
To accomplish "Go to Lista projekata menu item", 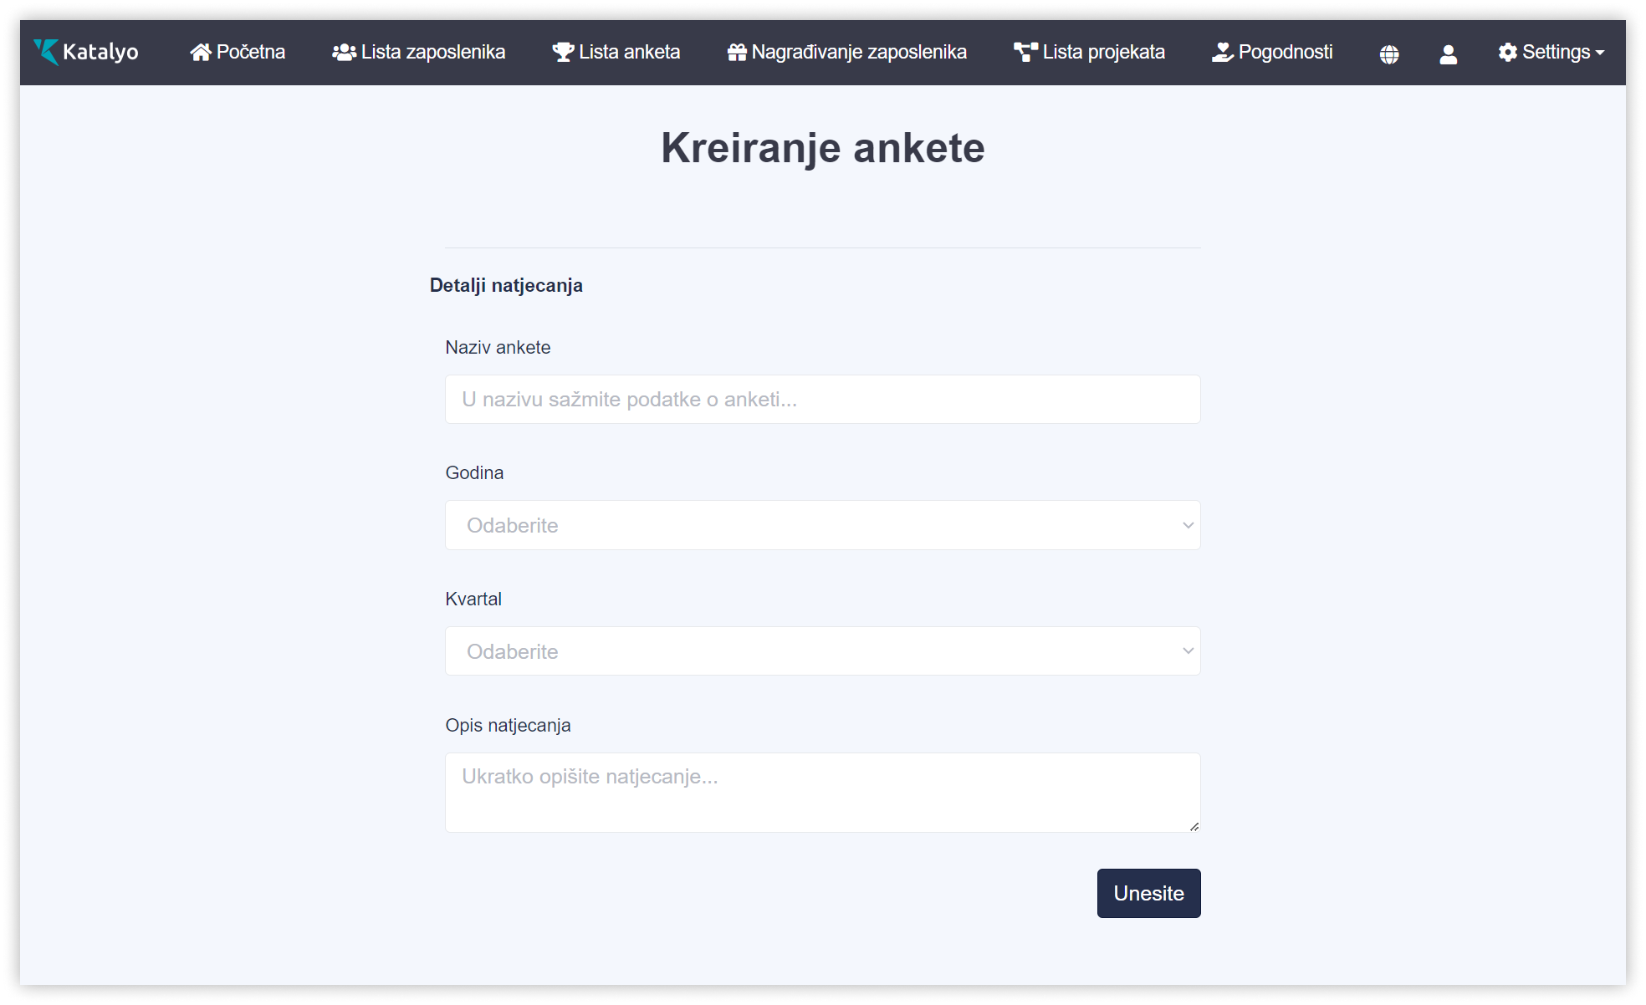I will [x=1103, y=53].
